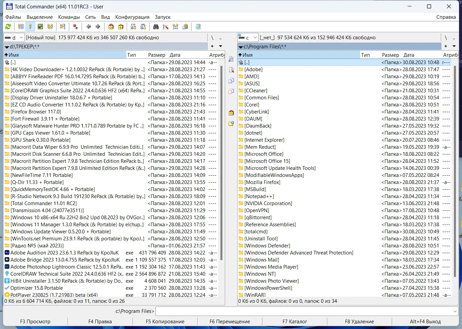Click the green Refresh toolbar icon
Image resolution: width=462 pixels, height=329 pixels.
8,27
